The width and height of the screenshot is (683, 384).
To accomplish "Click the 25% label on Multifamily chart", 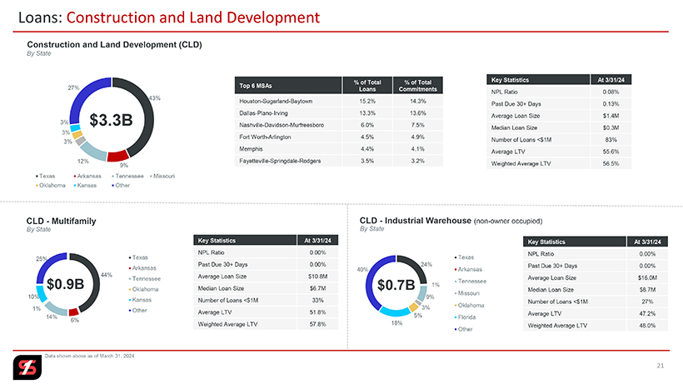I will (42, 258).
